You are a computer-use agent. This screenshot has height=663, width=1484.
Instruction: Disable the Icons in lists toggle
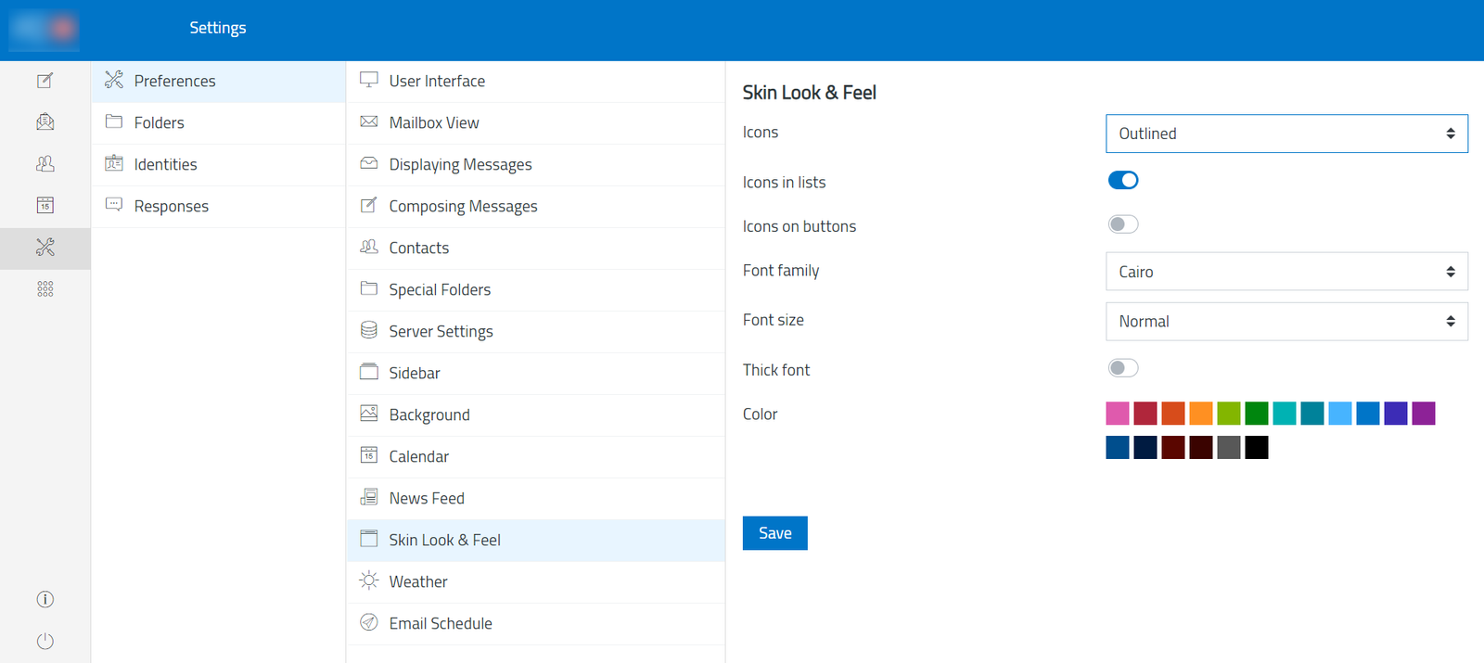tap(1123, 180)
